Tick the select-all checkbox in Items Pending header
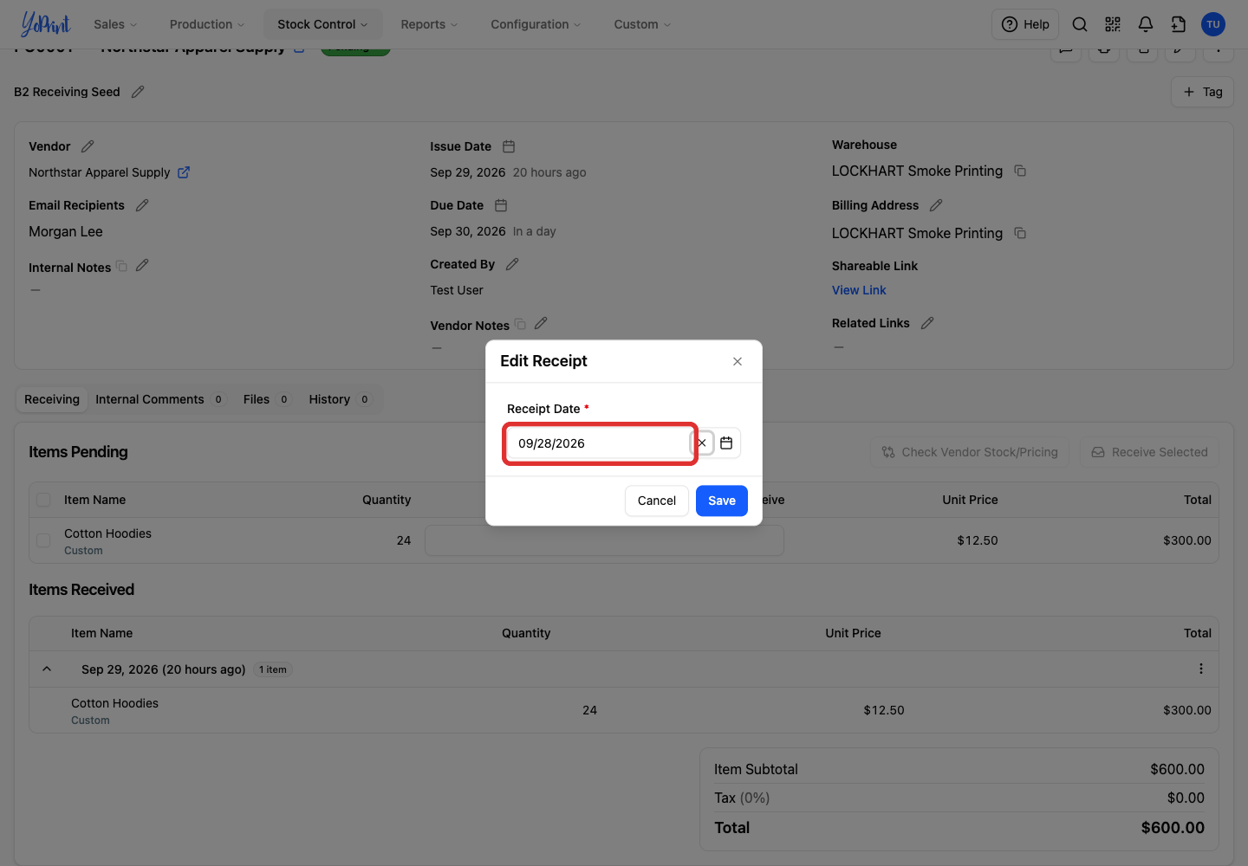1248x866 pixels. click(x=43, y=500)
